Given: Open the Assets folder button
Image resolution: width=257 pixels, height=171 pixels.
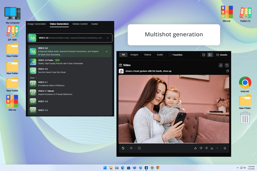Looking at the screenshot, I should pyautogui.click(x=222, y=55).
